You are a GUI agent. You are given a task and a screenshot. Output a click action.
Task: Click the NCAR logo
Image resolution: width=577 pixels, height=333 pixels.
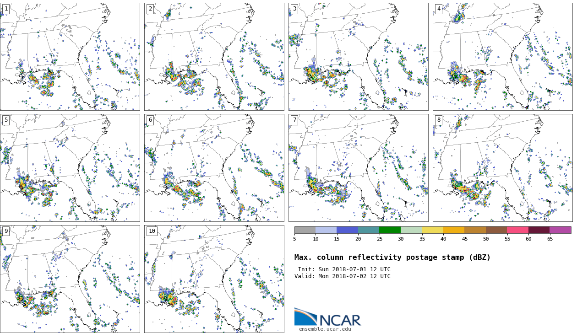point(327,317)
